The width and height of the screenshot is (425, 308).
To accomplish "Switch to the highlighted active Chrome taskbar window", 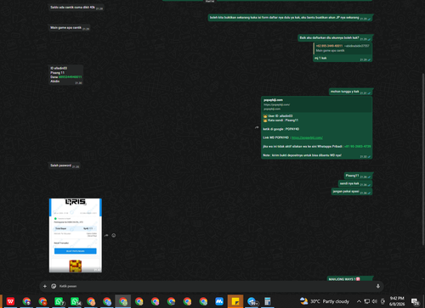I will (123, 301).
